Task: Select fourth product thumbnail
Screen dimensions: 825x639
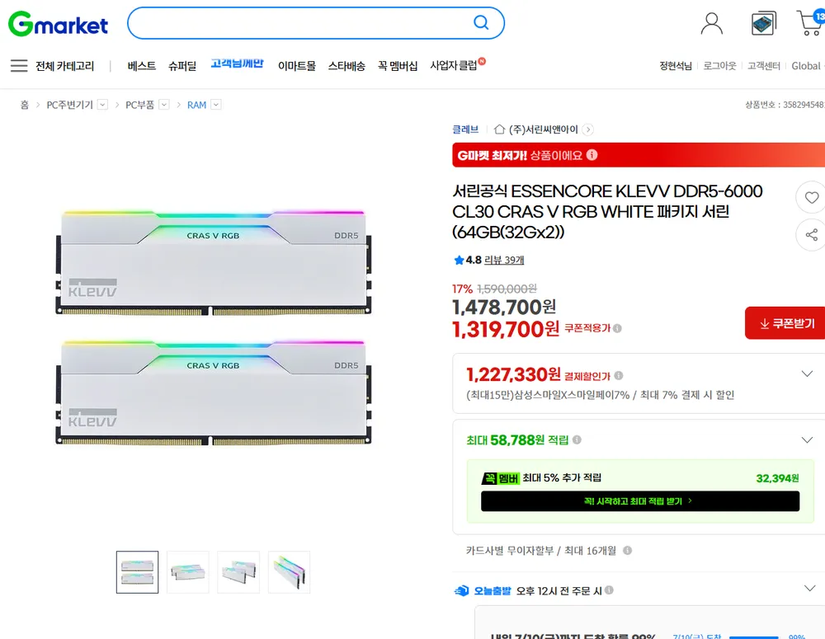Action: tap(289, 572)
